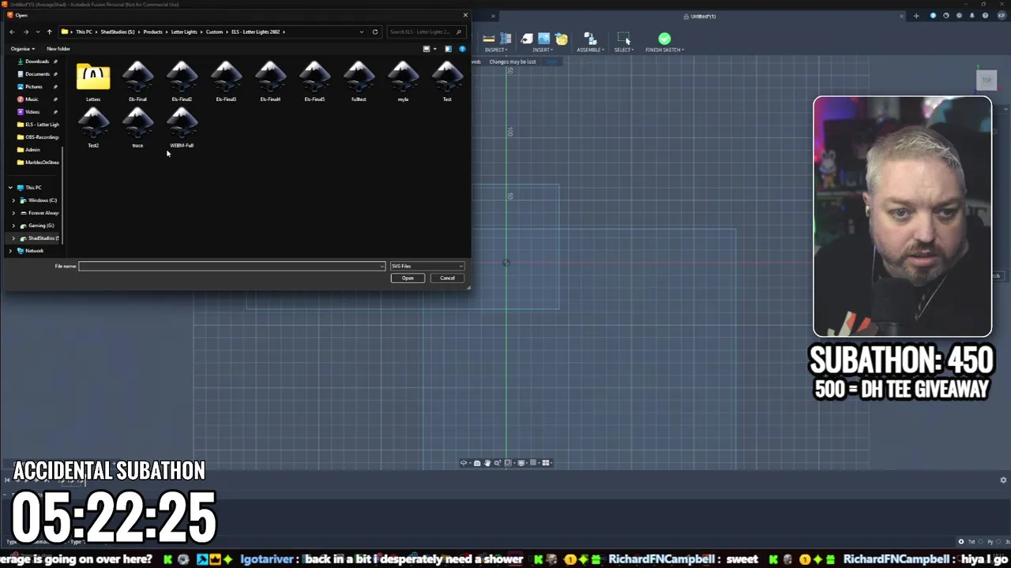Expand the Windows (C:) drive node
The height and width of the screenshot is (568, 1011).
click(x=13, y=200)
